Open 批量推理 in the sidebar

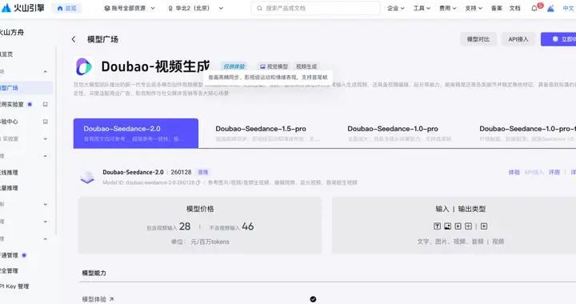click(x=9, y=188)
